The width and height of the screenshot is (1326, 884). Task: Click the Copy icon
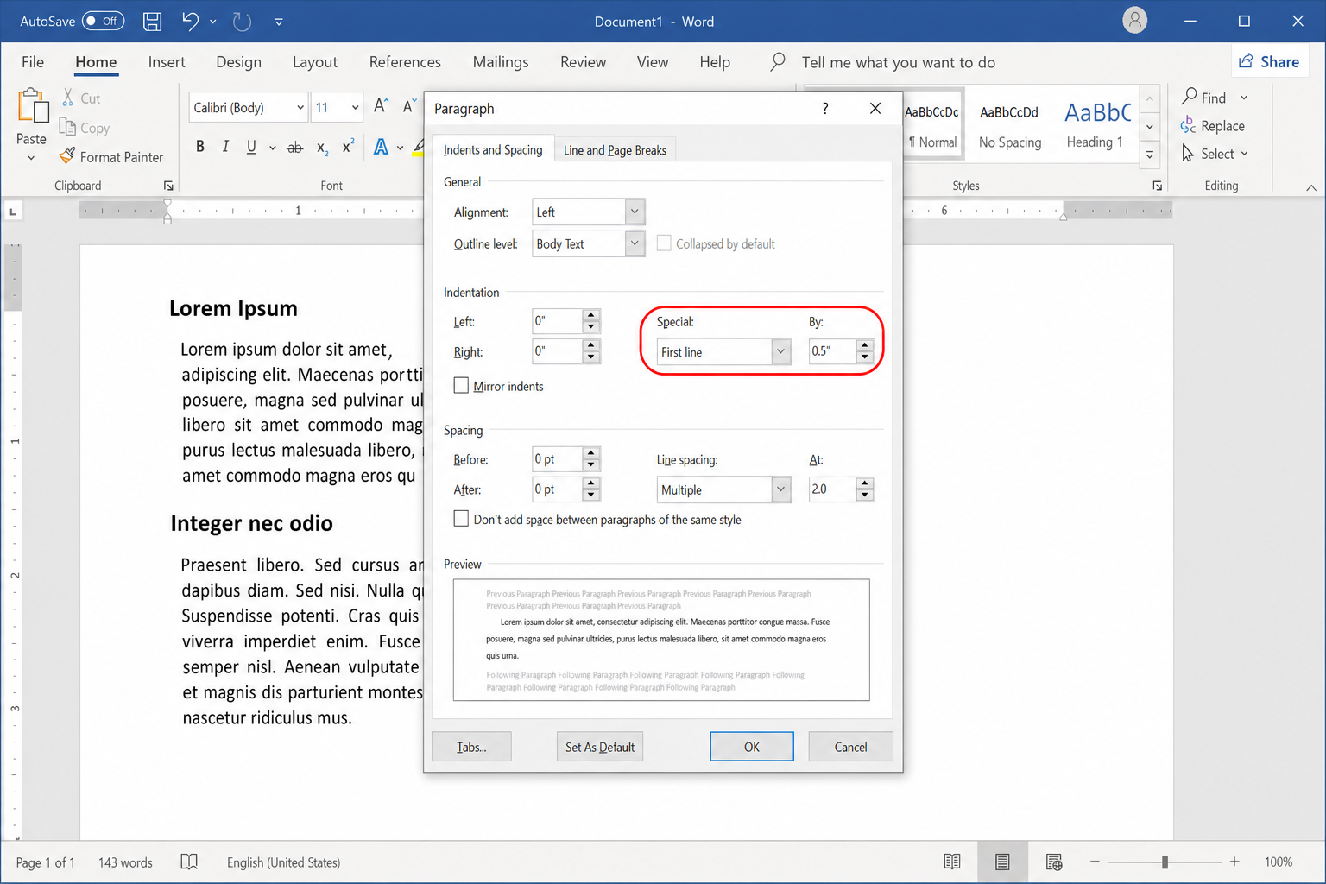[x=67, y=127]
